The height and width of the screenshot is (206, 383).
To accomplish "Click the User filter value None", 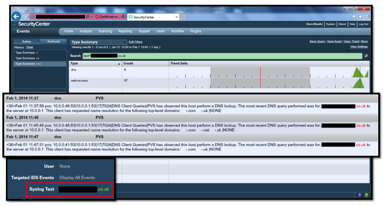I will tap(65, 166).
